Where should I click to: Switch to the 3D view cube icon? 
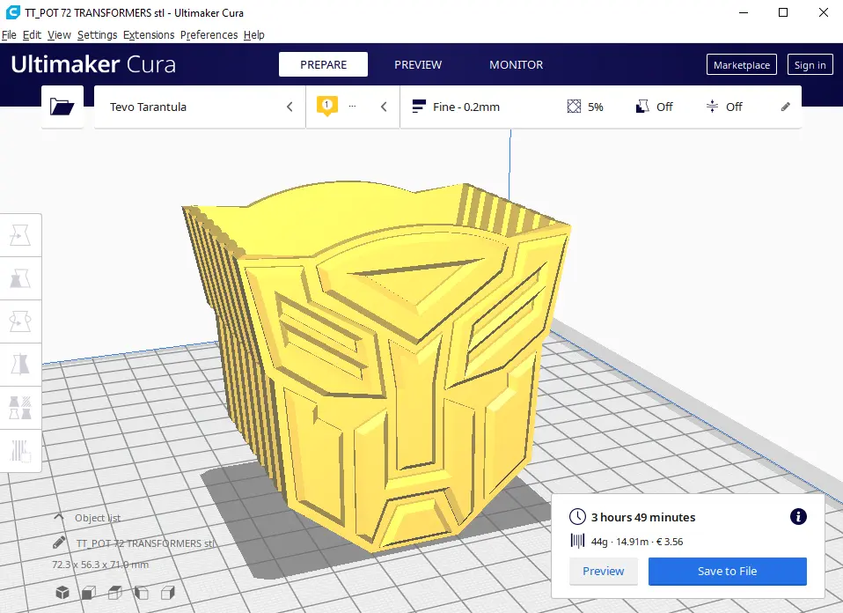(62, 593)
